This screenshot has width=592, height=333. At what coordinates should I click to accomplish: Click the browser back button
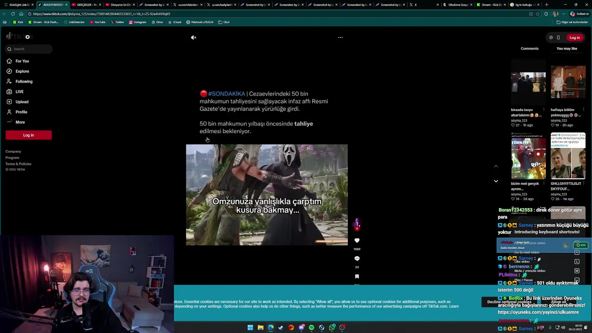point(5,14)
